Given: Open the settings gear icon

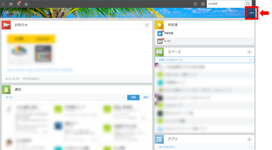Looking at the screenshot, I should click(x=195, y=4).
